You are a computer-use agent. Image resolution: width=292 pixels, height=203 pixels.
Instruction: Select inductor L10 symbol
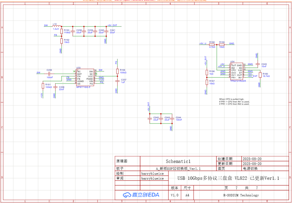tap(57, 26)
